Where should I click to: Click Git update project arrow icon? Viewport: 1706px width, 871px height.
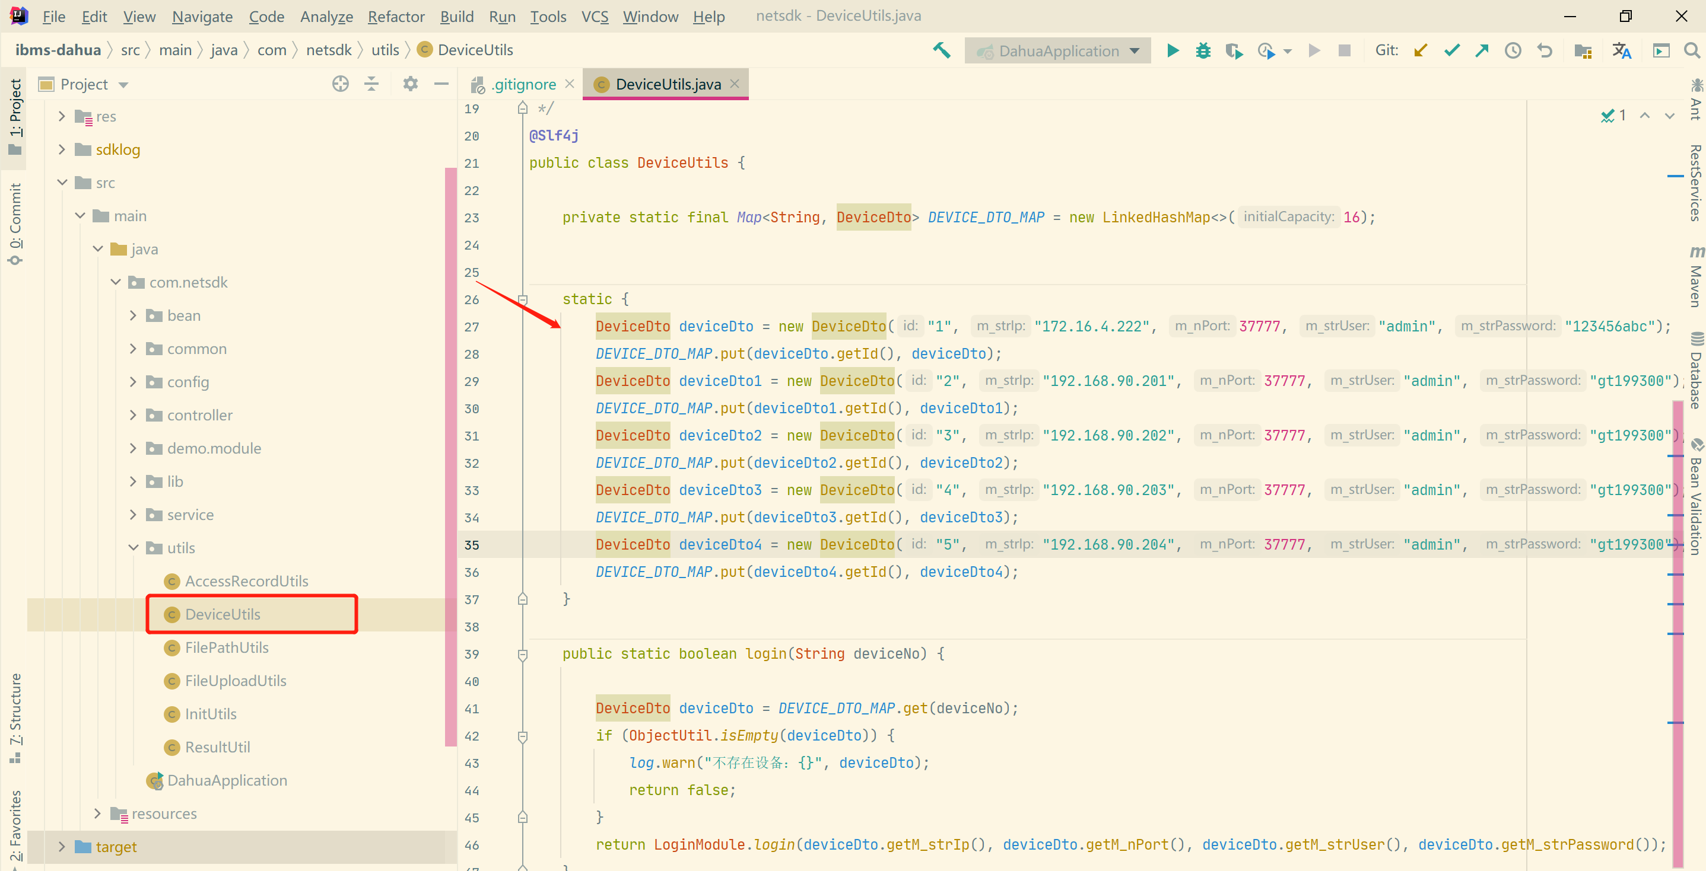[x=1421, y=50]
